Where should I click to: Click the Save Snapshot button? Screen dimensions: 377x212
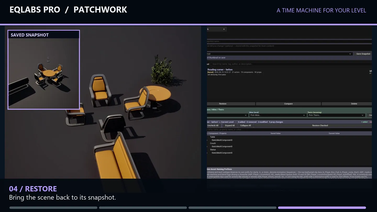(363, 54)
